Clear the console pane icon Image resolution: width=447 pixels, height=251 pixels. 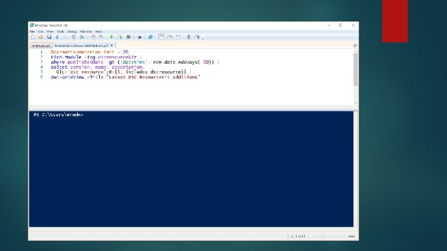click(82, 37)
